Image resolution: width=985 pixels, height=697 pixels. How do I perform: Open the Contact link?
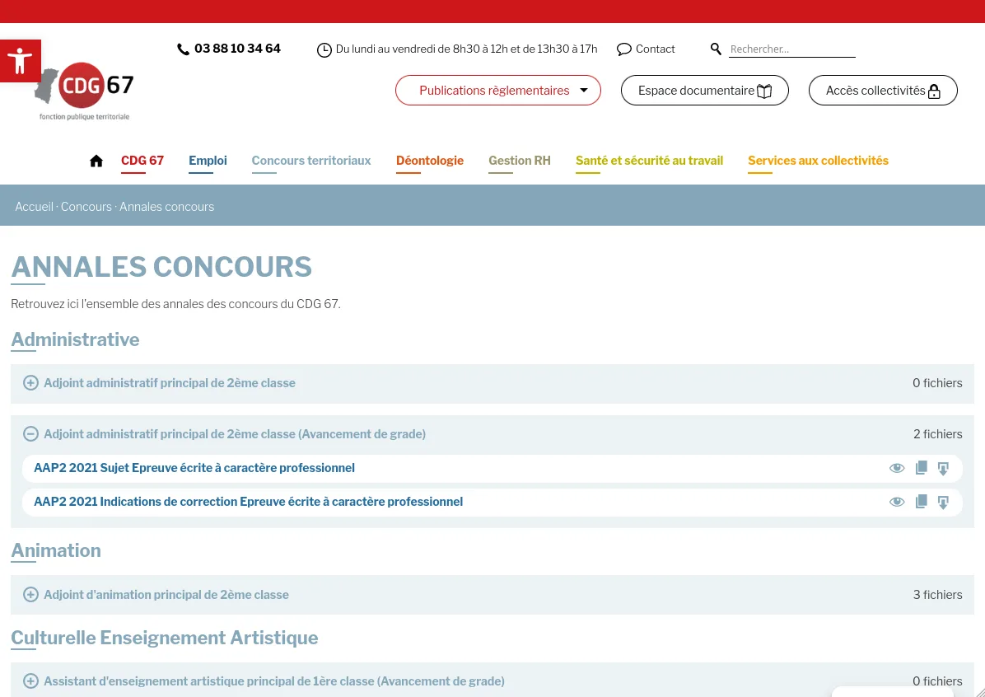click(646, 49)
